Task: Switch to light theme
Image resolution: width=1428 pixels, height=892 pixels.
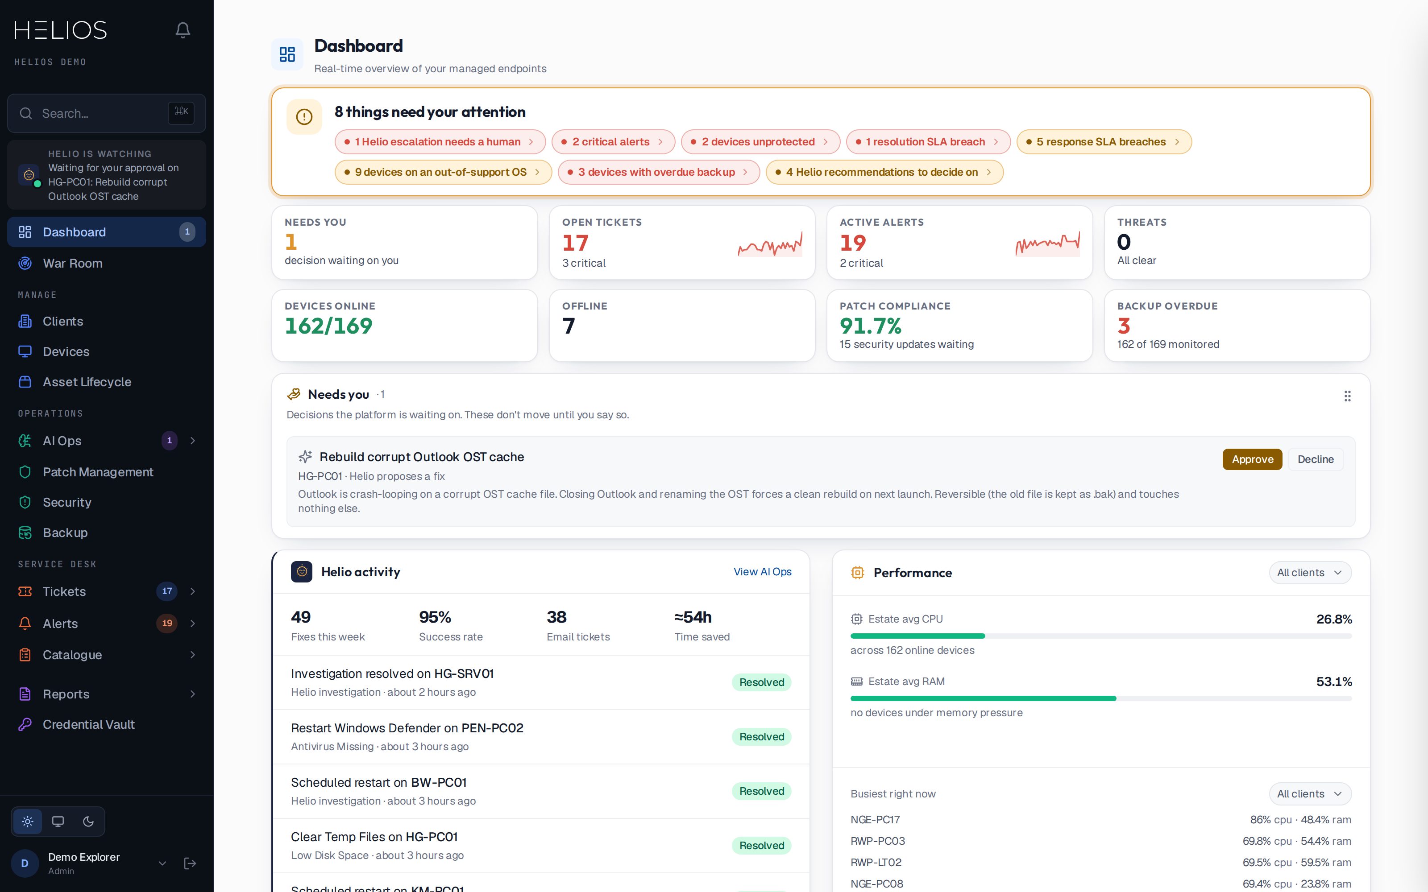Action: [x=28, y=821]
